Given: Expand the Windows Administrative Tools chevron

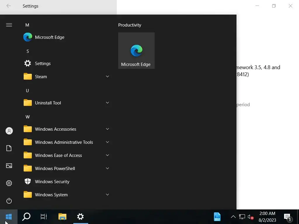Looking at the screenshot, I should click(x=107, y=142).
